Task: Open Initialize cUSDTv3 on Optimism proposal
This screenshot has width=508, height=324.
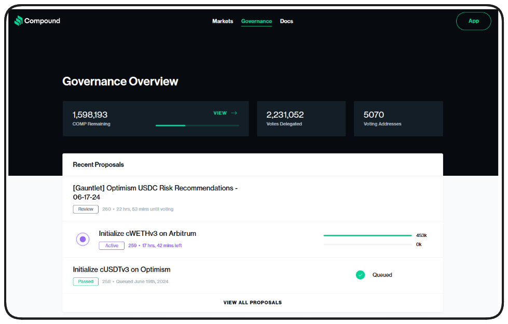Action: 121,270
